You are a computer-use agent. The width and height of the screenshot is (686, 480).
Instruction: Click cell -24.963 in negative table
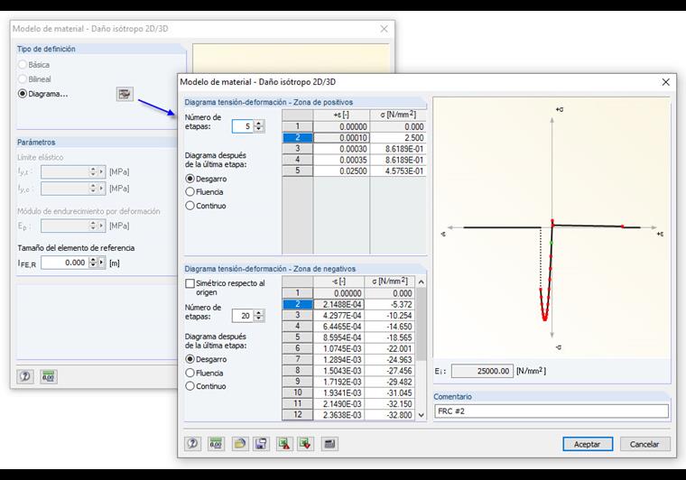[x=389, y=359]
